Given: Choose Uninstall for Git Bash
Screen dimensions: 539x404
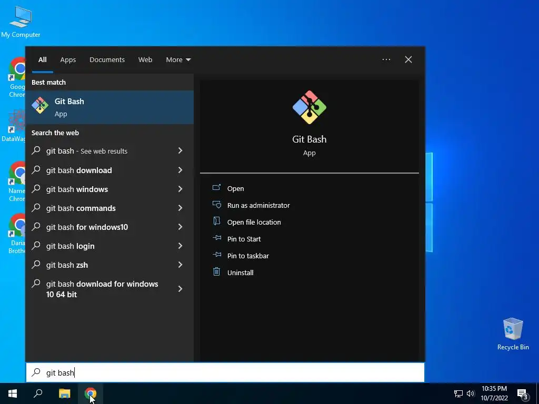Looking at the screenshot, I should point(240,272).
